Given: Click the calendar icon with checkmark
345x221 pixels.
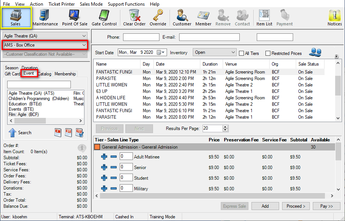Looking at the screenshot, I should pyautogui.click(x=80, y=132).
